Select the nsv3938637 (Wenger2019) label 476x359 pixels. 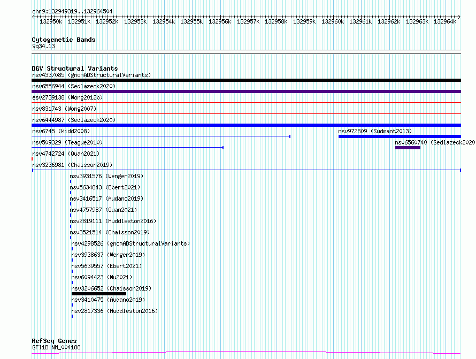[x=108, y=255]
